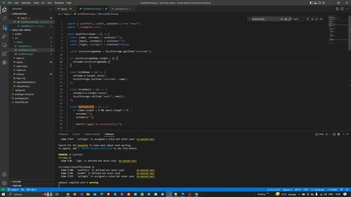Open the Extensions view
The height and width of the screenshot is (197, 351).
4,54
